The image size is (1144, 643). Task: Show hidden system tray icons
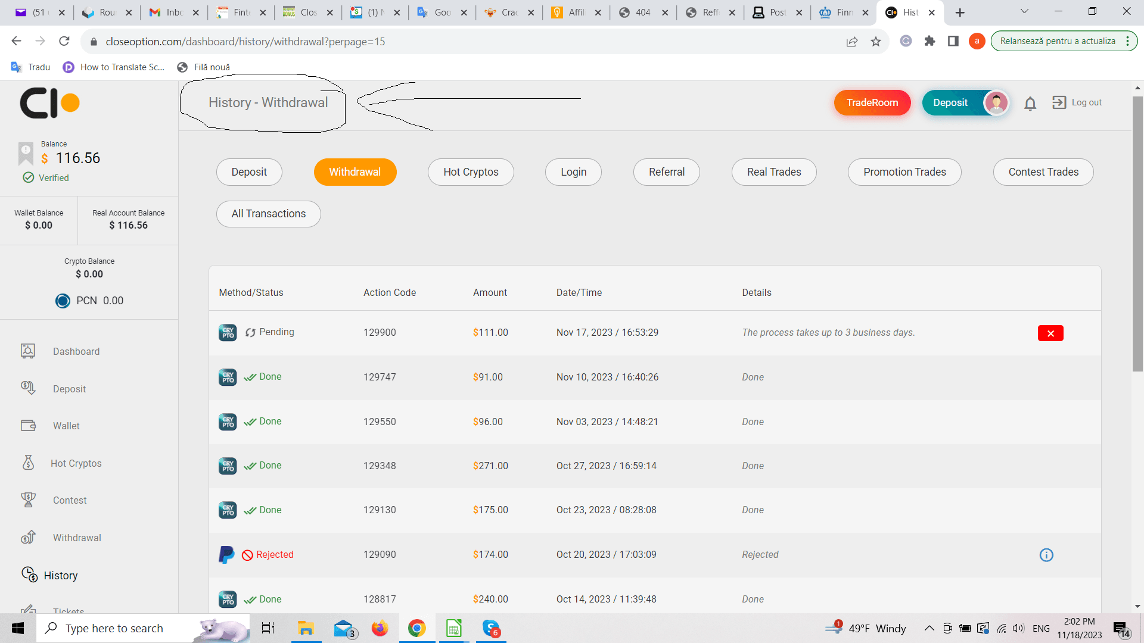pos(929,628)
